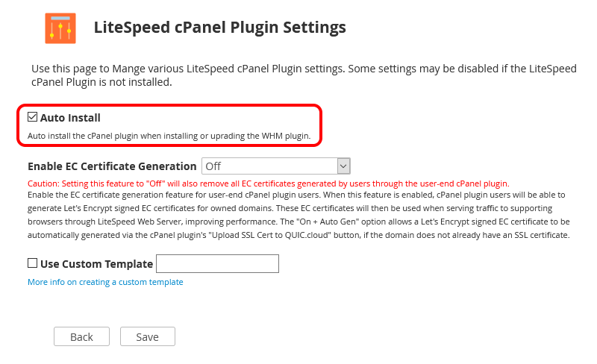Uncheck the Auto Install checkbox
This screenshot has height=364, width=597.
(x=32, y=117)
